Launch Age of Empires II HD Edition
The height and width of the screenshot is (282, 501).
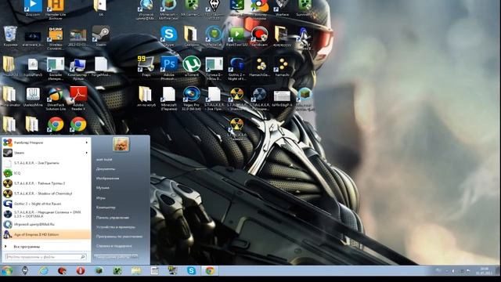click(47, 234)
